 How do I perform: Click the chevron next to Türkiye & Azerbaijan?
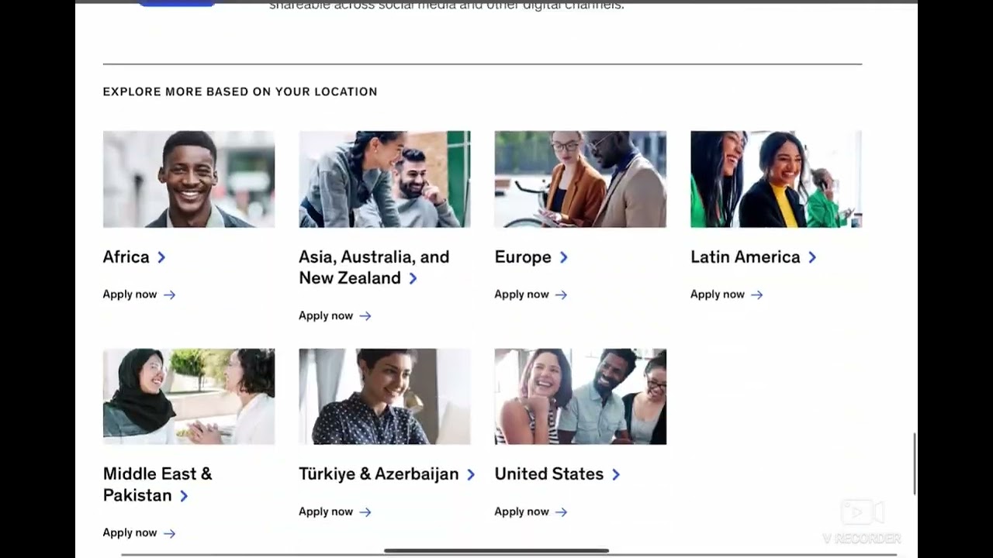click(x=471, y=474)
